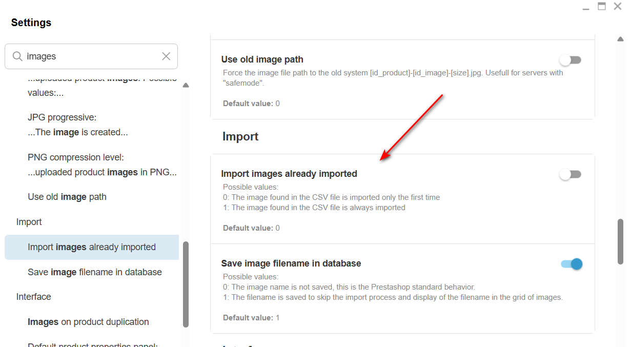Click the sidebar results scrollbar thumb
The height and width of the screenshot is (347, 631).
pyautogui.click(x=186, y=284)
